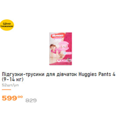Viewport: 118px width, 118px height.
Task: Select the 52шт/уп pack quantity label
Action: tap(10, 85)
